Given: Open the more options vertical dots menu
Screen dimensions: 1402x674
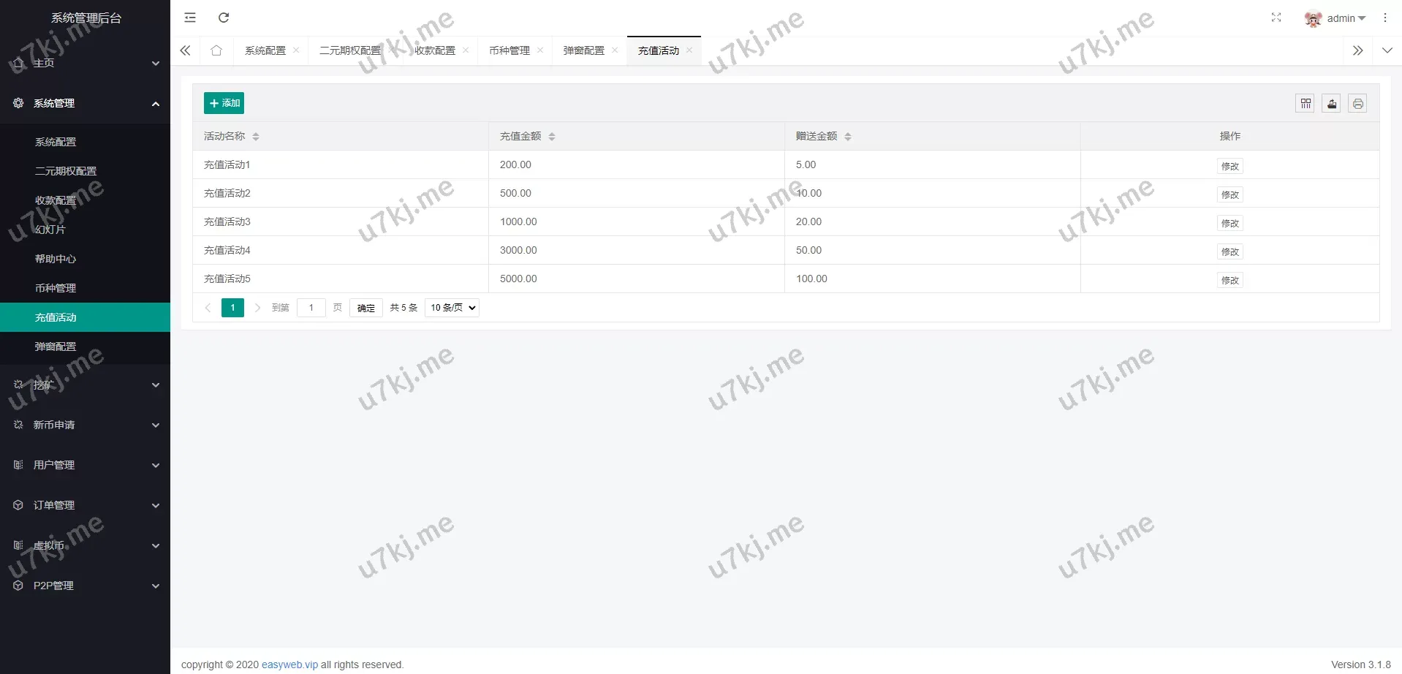Looking at the screenshot, I should point(1384,18).
